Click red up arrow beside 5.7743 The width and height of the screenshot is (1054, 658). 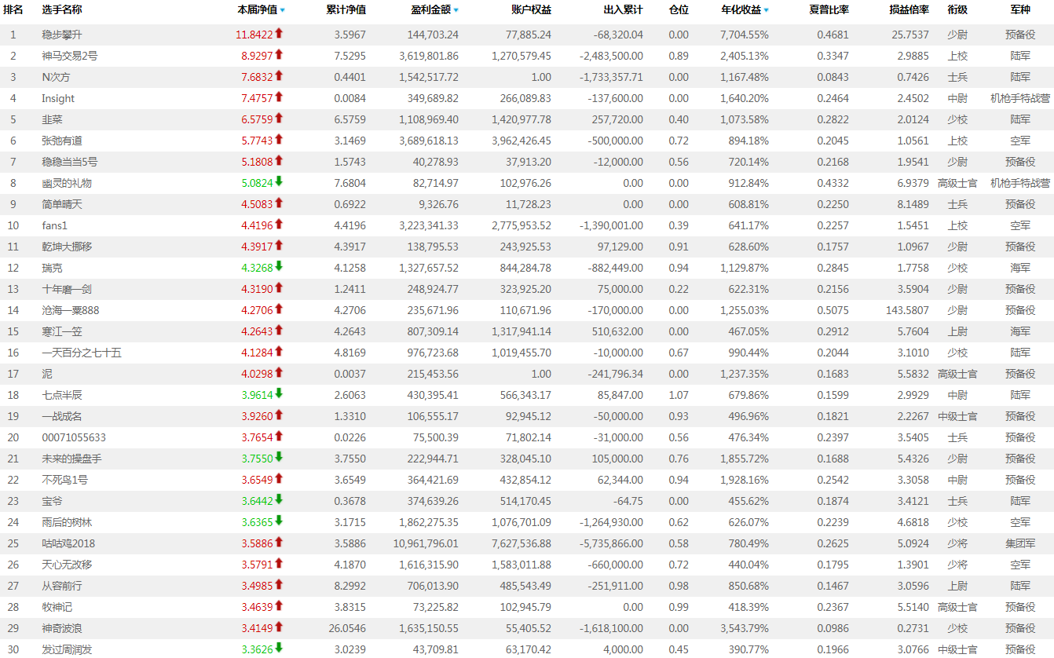(279, 140)
